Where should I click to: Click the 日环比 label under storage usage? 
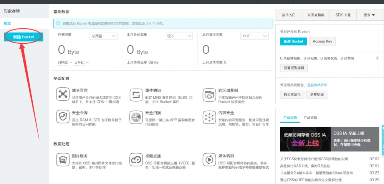click(x=79, y=62)
